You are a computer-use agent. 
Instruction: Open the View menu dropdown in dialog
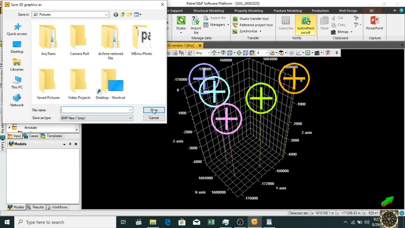tap(138, 15)
